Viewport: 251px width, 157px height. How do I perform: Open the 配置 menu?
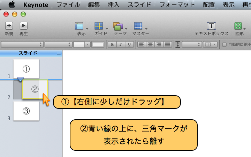[209, 5]
